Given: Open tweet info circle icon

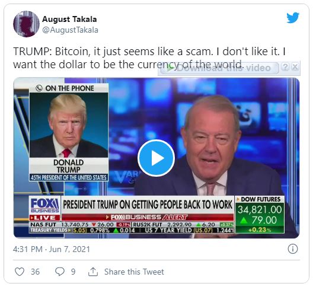Looking at the screenshot, I should click(x=293, y=249).
